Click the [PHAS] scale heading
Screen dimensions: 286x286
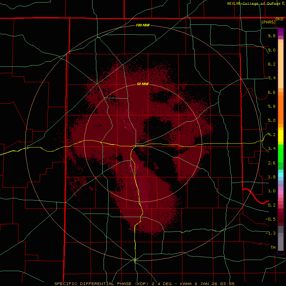[269, 22]
